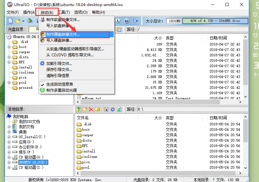
Task: Click the red X delete icon
Action: [91, 109]
